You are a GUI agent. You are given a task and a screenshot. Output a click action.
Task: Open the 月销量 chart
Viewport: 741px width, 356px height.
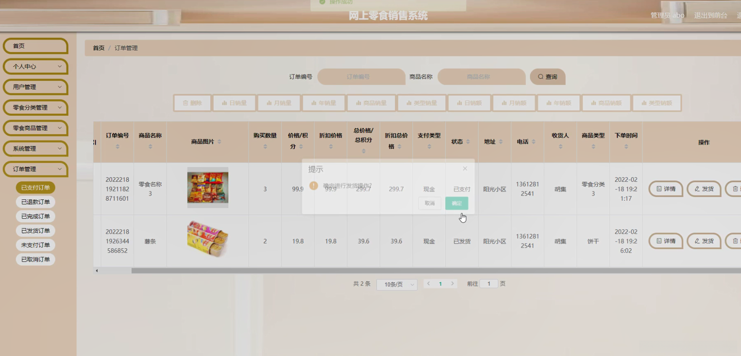click(x=279, y=103)
